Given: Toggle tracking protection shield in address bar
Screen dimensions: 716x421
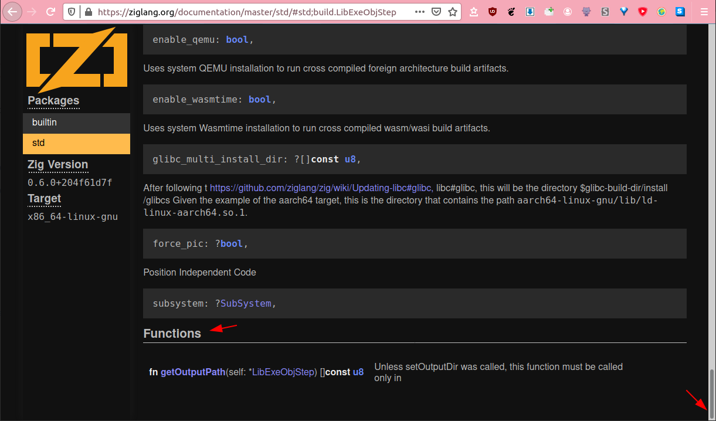Looking at the screenshot, I should (x=72, y=11).
